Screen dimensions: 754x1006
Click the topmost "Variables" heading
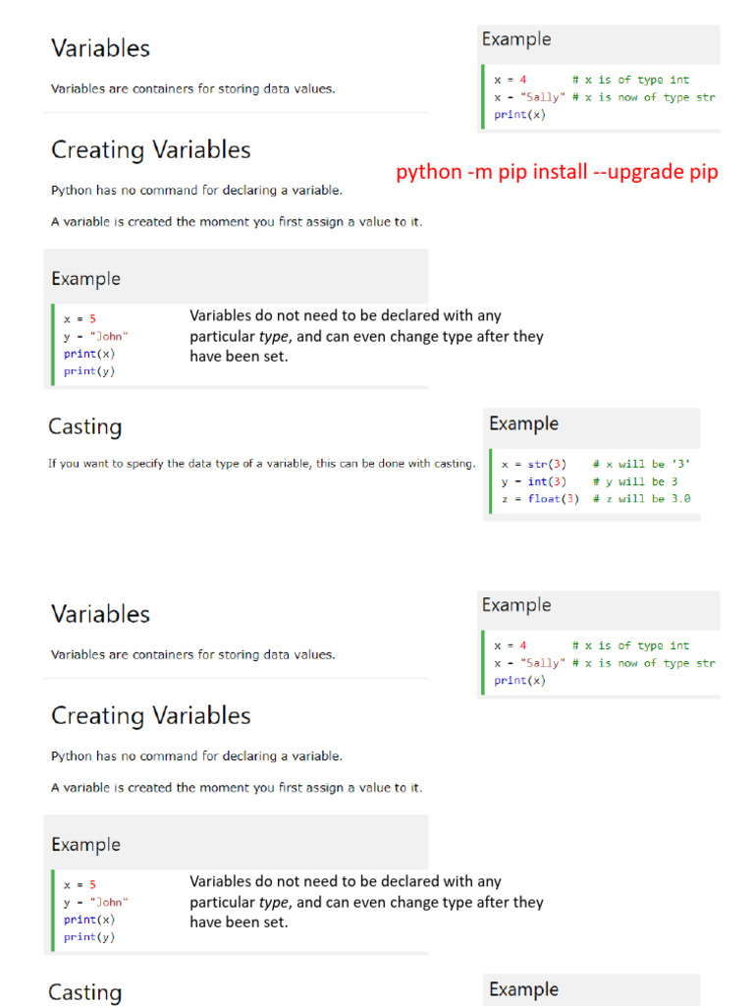click(100, 48)
